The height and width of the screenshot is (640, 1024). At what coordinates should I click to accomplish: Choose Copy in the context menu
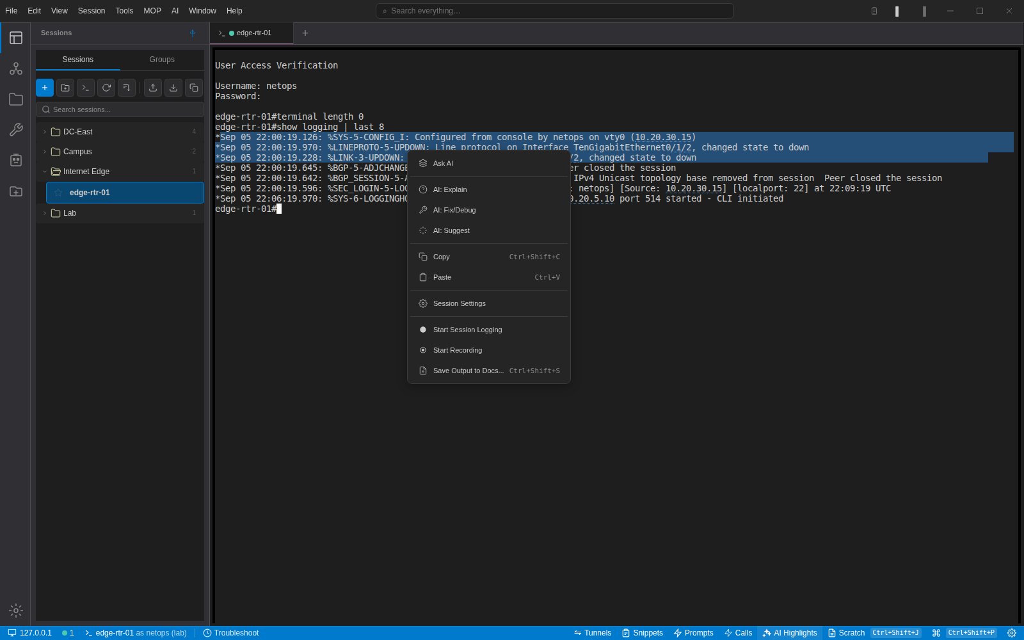coord(489,257)
